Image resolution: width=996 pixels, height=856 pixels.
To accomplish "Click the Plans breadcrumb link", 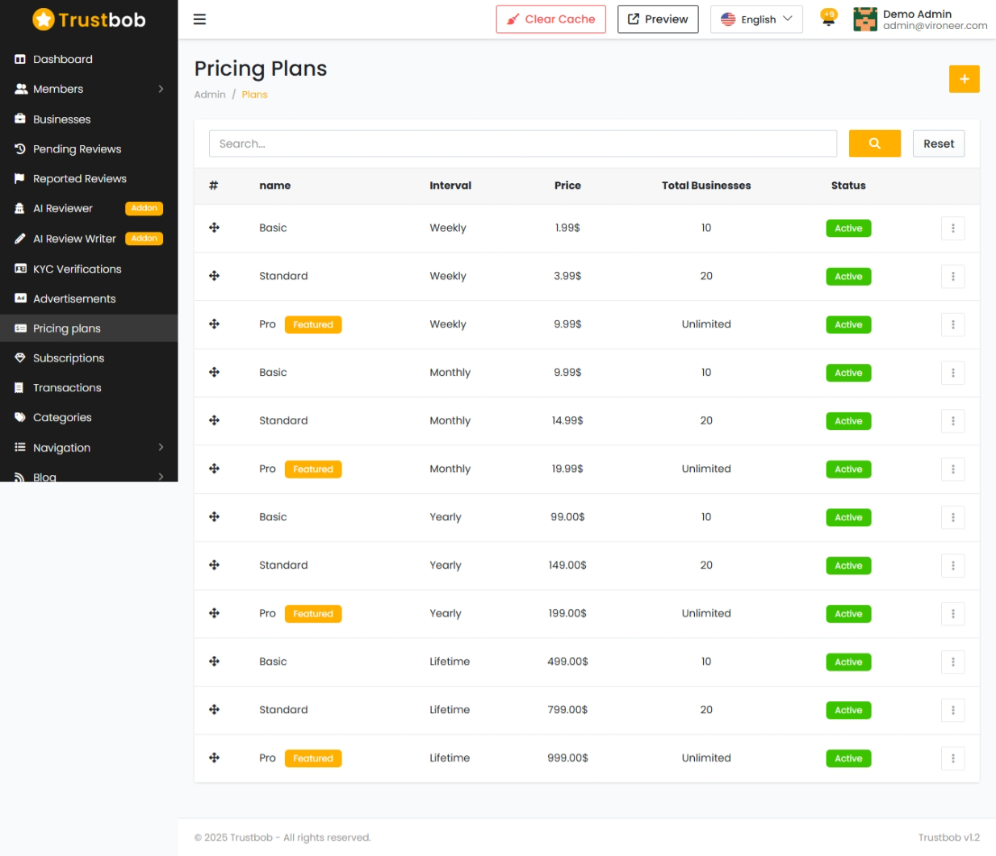I will click(x=254, y=94).
